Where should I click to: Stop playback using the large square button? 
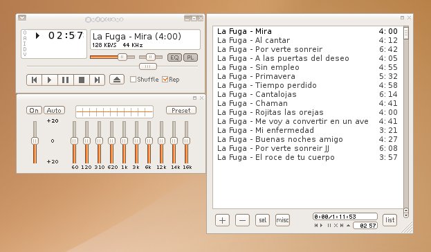pos(82,80)
